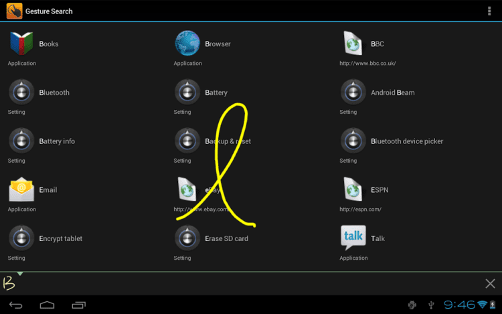Select the 'Talk' application label
The height and width of the screenshot is (314, 502).
[x=378, y=238]
